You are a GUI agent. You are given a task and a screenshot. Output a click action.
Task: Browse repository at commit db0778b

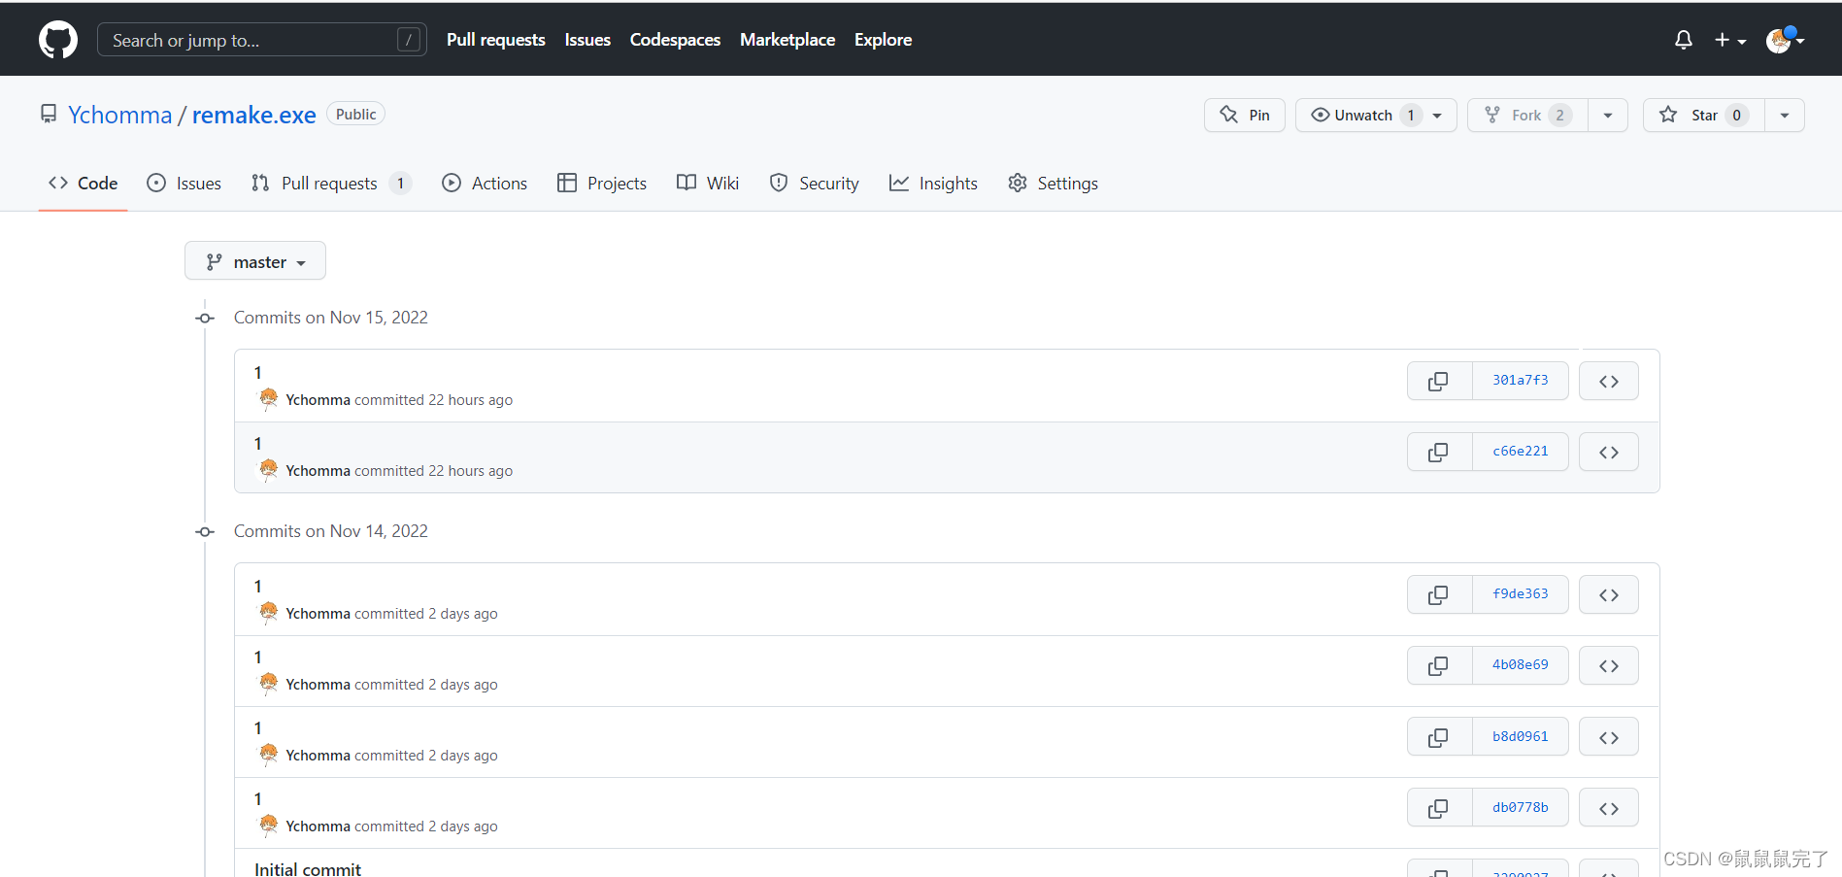point(1609,807)
